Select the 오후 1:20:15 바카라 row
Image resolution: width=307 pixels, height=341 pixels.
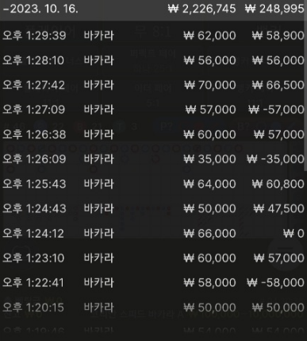tap(153, 308)
